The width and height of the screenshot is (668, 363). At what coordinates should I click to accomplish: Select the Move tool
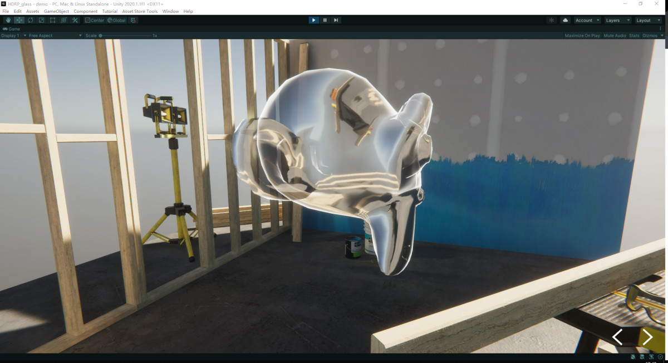(x=19, y=20)
